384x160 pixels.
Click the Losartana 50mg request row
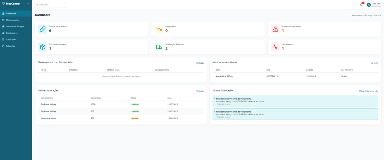pyautogui.click(x=121, y=118)
